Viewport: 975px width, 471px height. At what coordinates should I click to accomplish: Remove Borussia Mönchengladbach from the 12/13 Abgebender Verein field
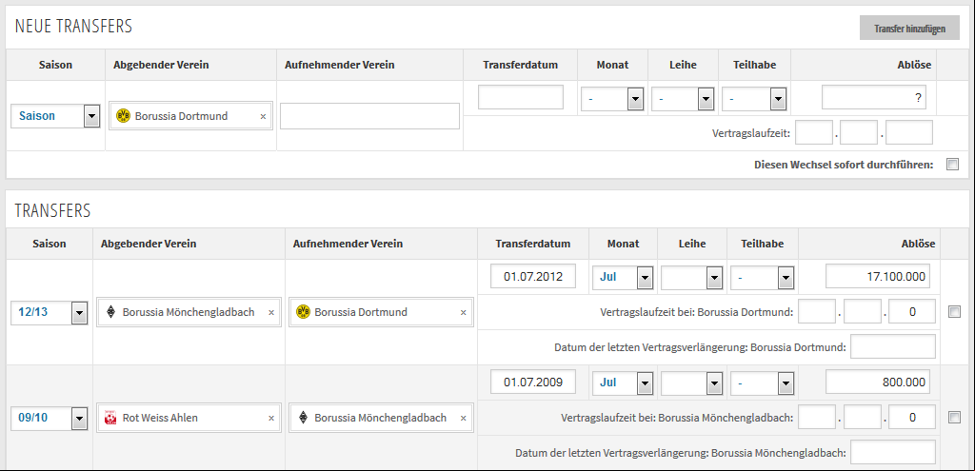point(271,312)
